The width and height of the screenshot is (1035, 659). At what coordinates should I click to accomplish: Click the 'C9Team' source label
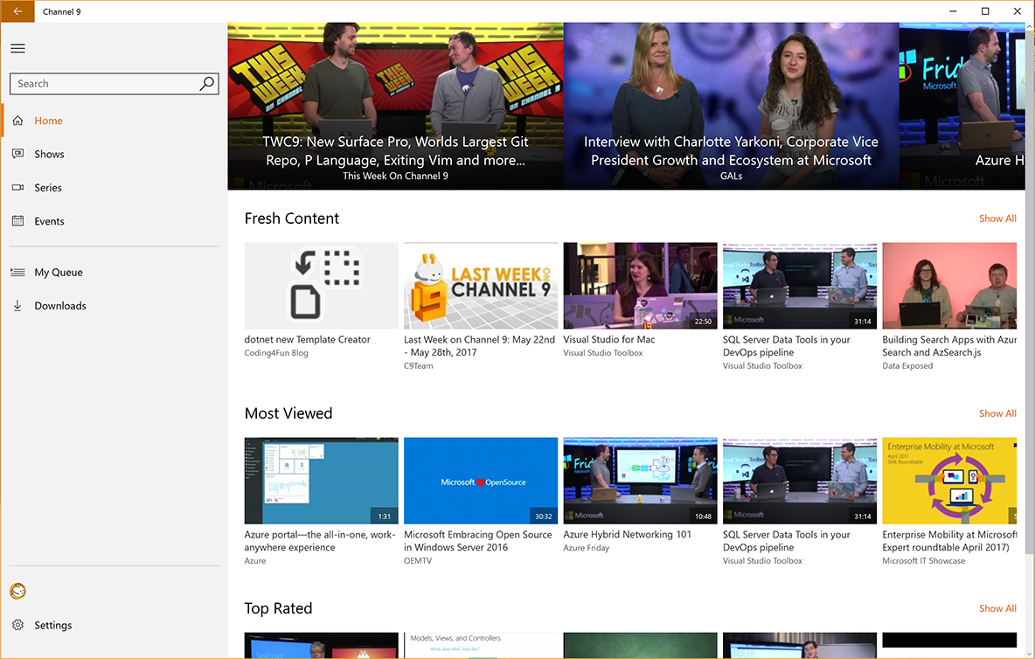pyautogui.click(x=419, y=366)
